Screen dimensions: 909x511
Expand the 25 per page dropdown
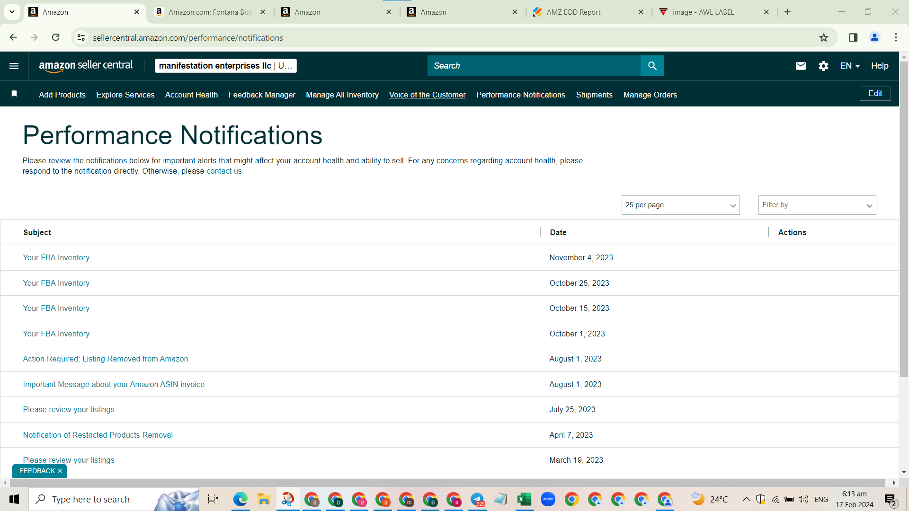click(x=680, y=205)
